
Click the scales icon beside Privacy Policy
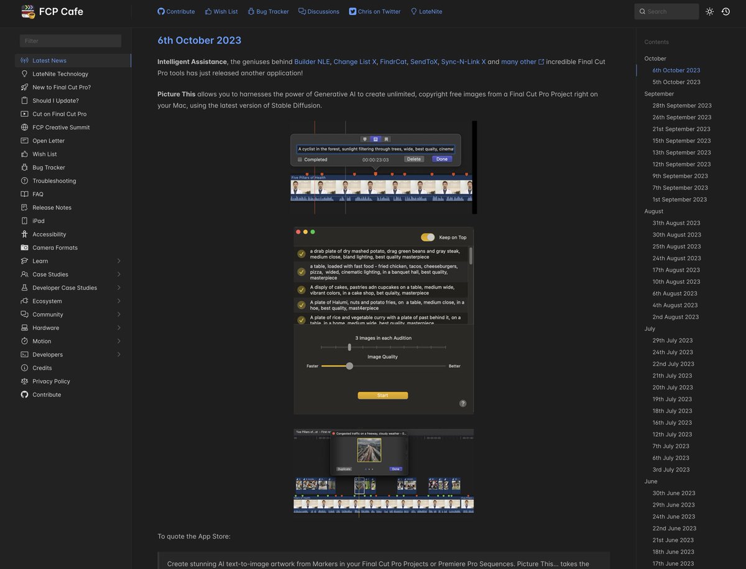(24, 381)
